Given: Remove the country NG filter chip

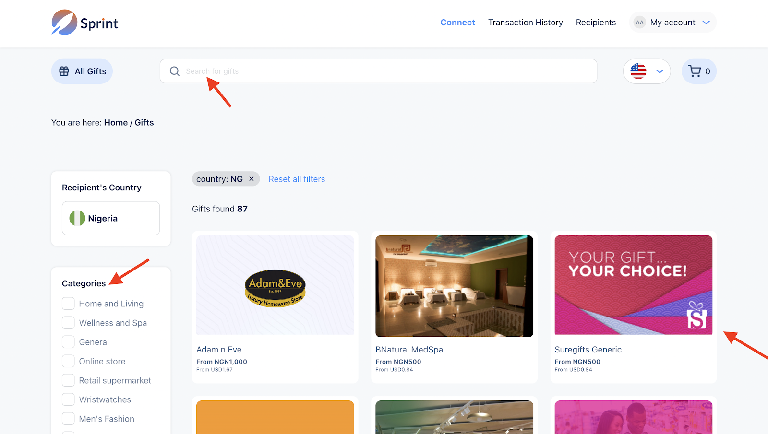Looking at the screenshot, I should pyautogui.click(x=252, y=179).
